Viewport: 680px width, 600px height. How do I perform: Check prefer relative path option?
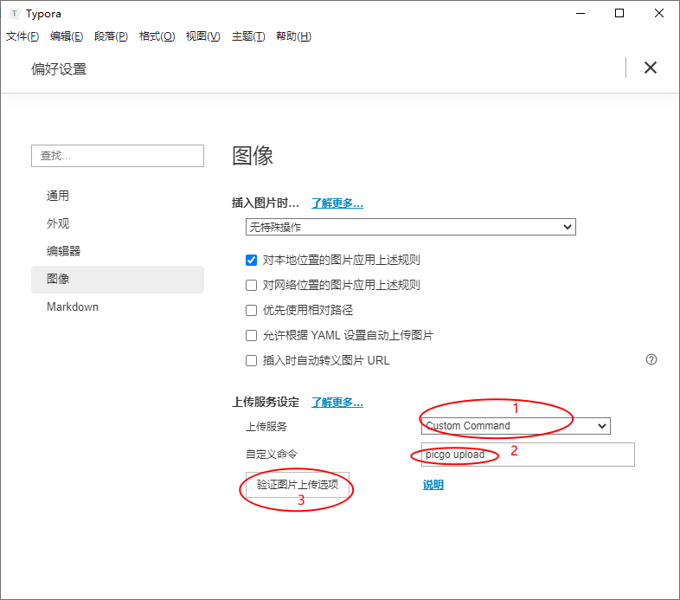[x=251, y=310]
